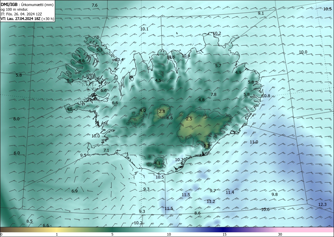Click the 11.0 value label
This screenshot has width=334, height=237.
pos(254,142)
